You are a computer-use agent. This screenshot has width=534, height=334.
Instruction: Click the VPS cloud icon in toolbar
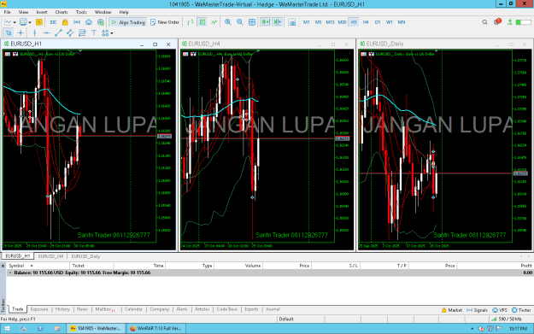[89, 22]
